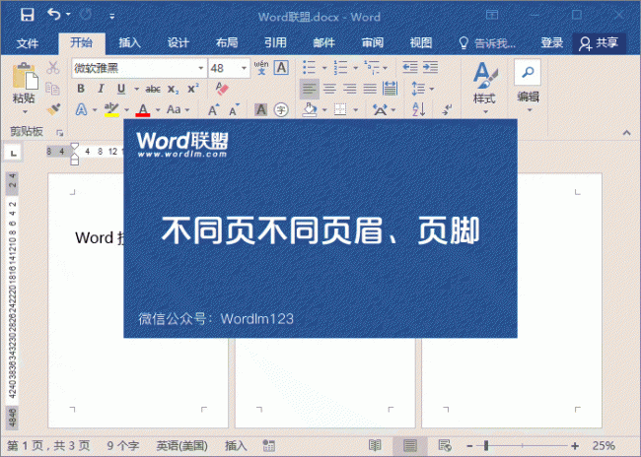Apply numbered list formatting
Screen dimensions: 641x457
(340, 67)
